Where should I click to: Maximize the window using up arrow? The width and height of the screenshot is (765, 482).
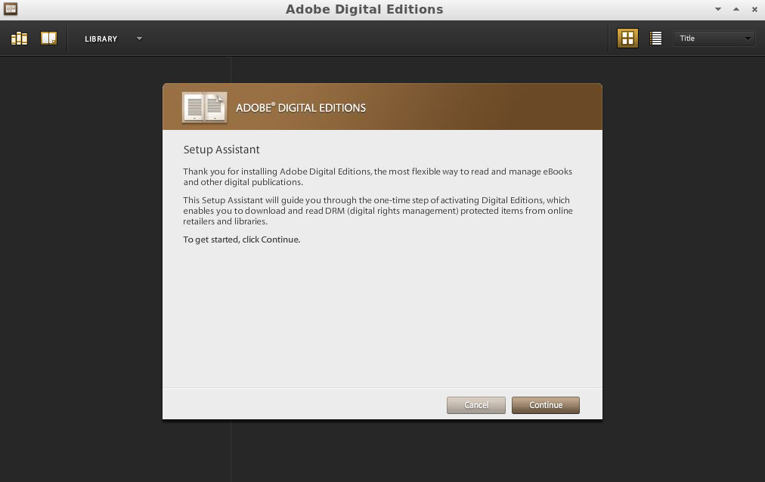point(736,9)
